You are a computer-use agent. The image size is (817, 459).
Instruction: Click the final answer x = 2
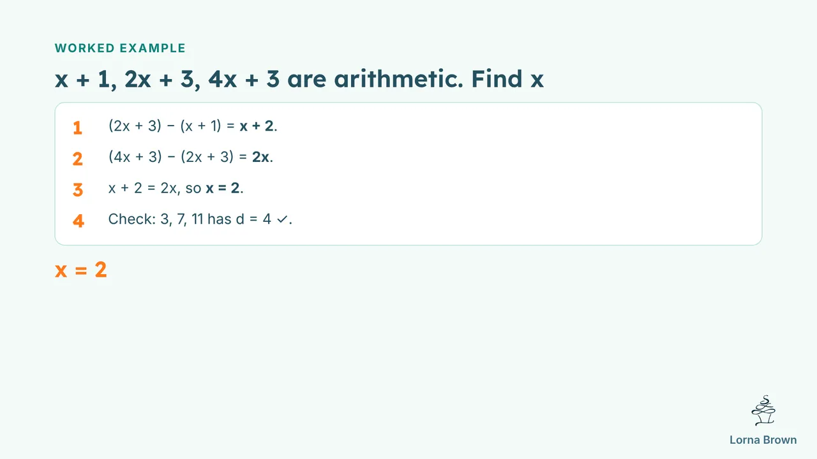pyautogui.click(x=81, y=270)
